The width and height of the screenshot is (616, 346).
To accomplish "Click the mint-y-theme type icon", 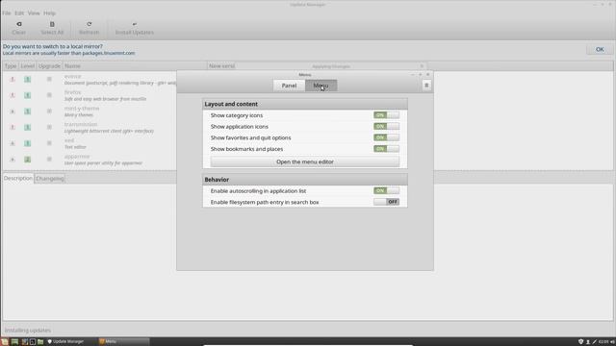I will click(13, 111).
